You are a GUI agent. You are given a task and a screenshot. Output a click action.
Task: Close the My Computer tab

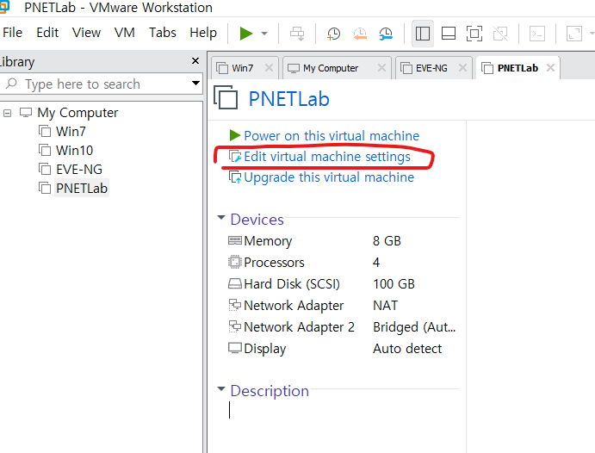(381, 68)
